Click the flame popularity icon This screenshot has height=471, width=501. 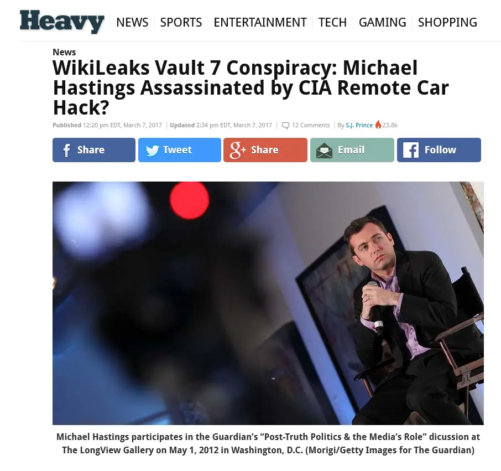click(x=378, y=125)
